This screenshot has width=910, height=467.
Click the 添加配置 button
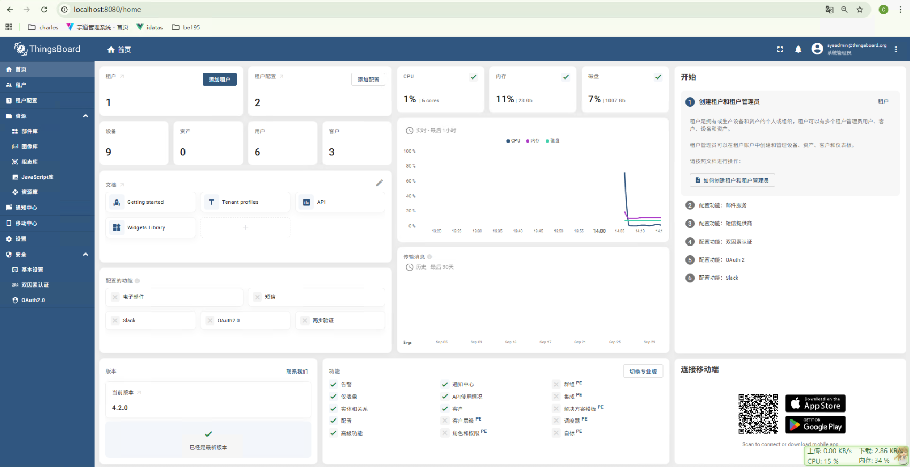pyautogui.click(x=368, y=80)
